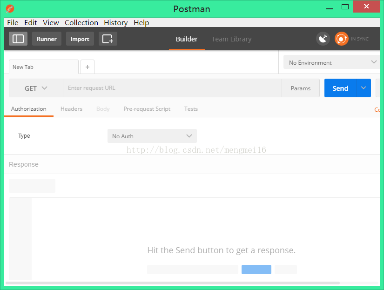Open a new window with plus icon
The width and height of the screenshot is (384, 290).
click(x=108, y=39)
